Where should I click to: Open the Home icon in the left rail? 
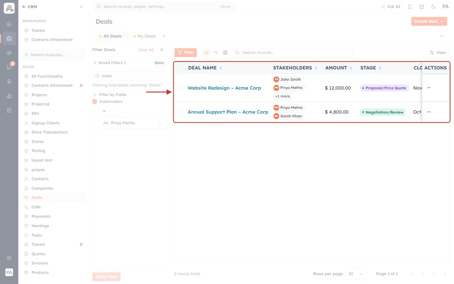(x=9, y=24)
